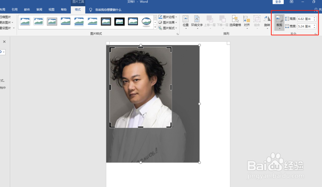Viewport: 322px width, 187px height.
Task: Apply the oval picture style
Action: tap(147, 22)
